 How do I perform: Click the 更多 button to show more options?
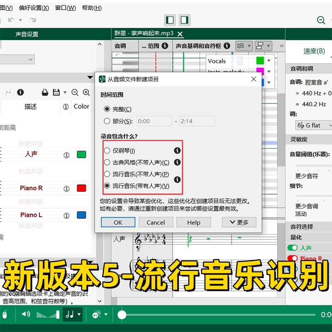point(239,222)
